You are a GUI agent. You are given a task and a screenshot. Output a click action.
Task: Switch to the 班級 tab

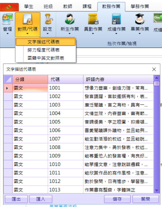48,7
